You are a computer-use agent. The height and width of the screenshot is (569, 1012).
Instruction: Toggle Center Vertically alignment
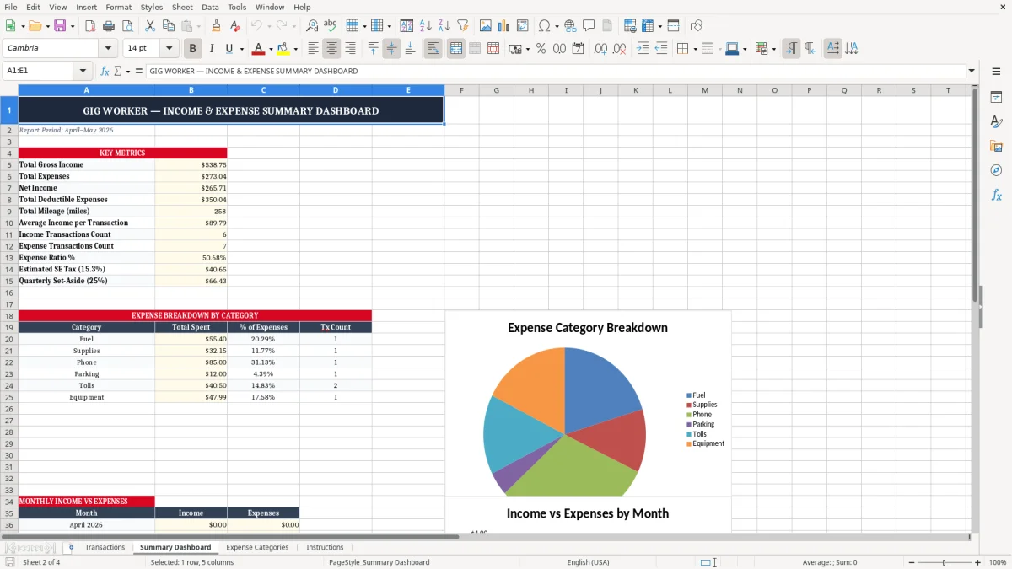[391, 49]
